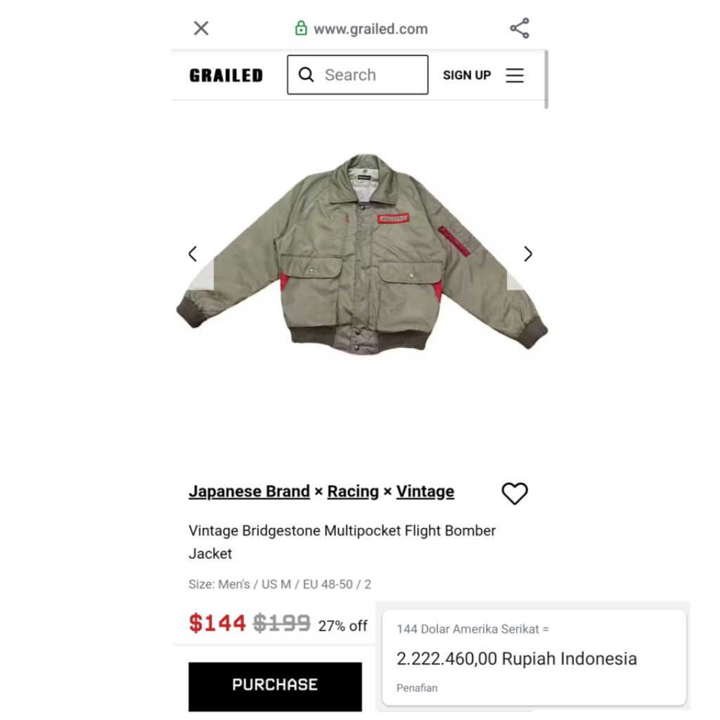This screenshot has height=720, width=720.
Task: Click the Grailed logo
Action: click(226, 75)
